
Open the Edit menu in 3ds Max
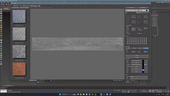tap(4, 2)
